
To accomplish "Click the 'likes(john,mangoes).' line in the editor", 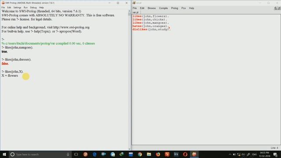I will [151, 23].
